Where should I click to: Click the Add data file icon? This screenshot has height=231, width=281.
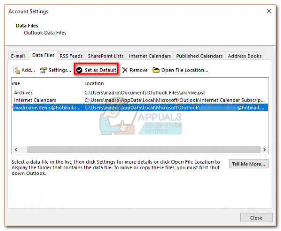point(16,70)
